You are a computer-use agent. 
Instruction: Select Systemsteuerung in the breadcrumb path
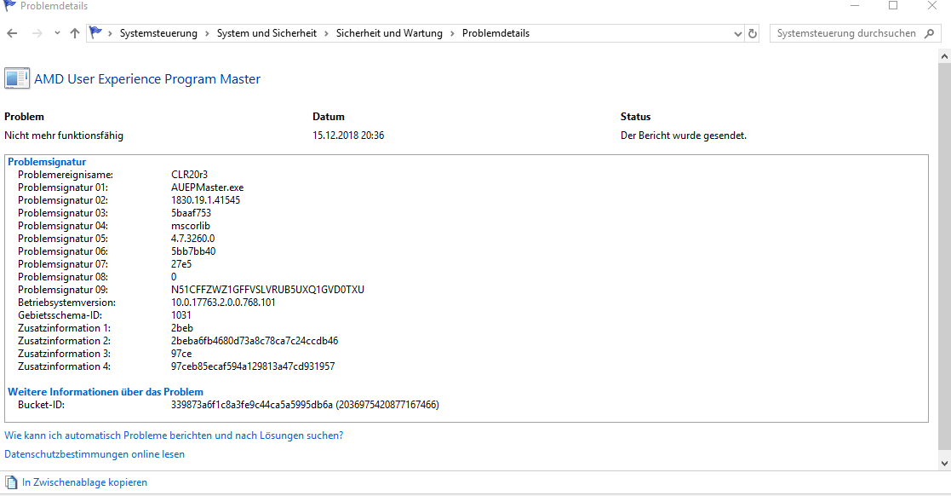tap(158, 33)
